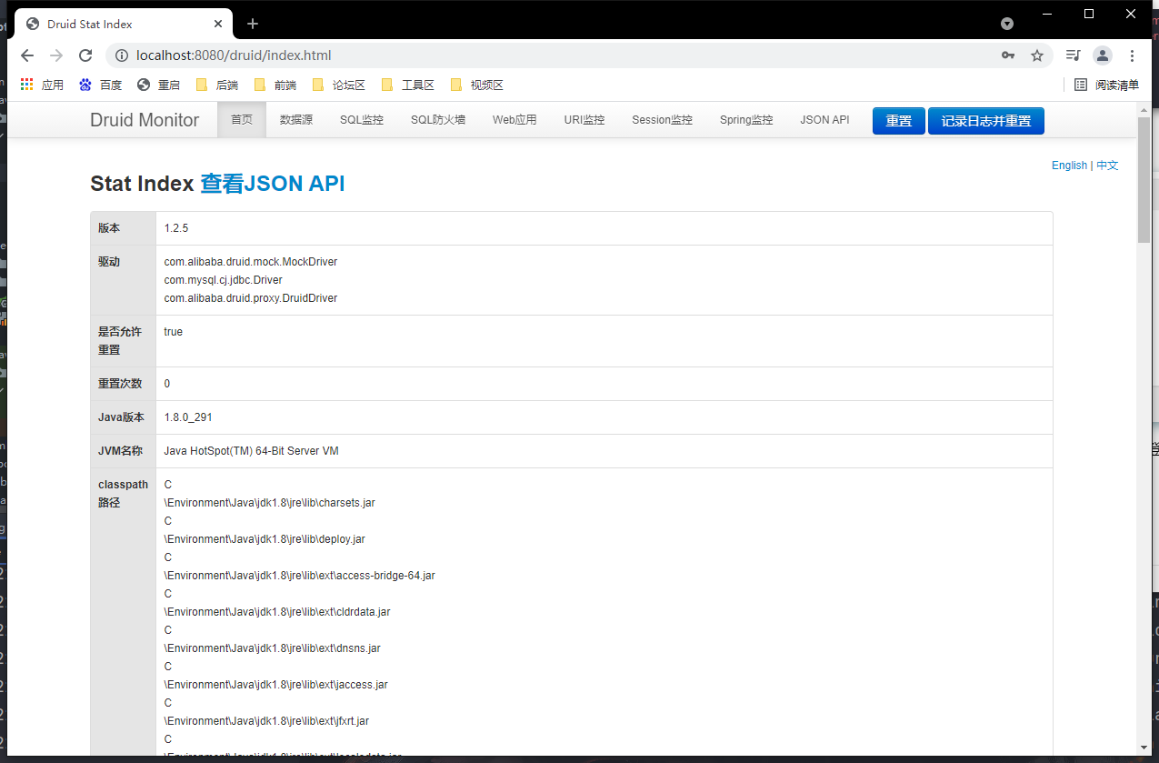Select the jaccess.jar classpath line
Image resolution: width=1159 pixels, height=763 pixels.
point(276,685)
